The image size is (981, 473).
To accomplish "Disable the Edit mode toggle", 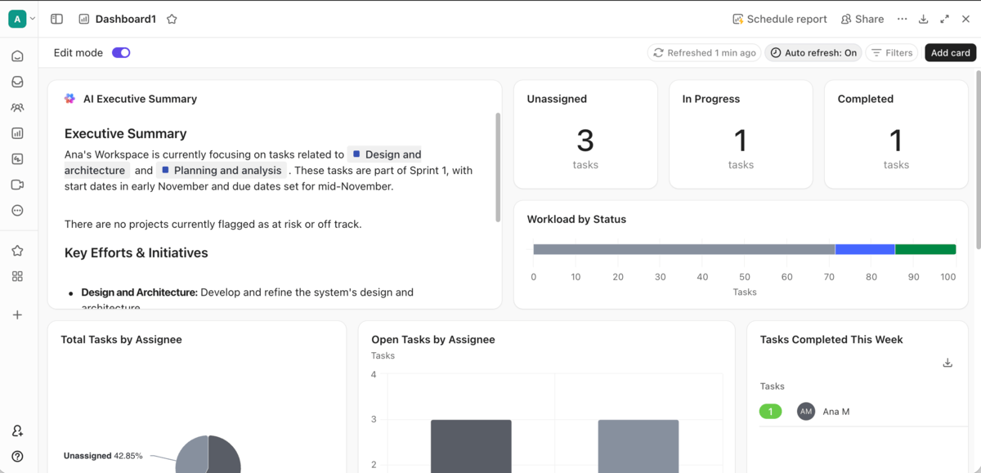I will (121, 51).
